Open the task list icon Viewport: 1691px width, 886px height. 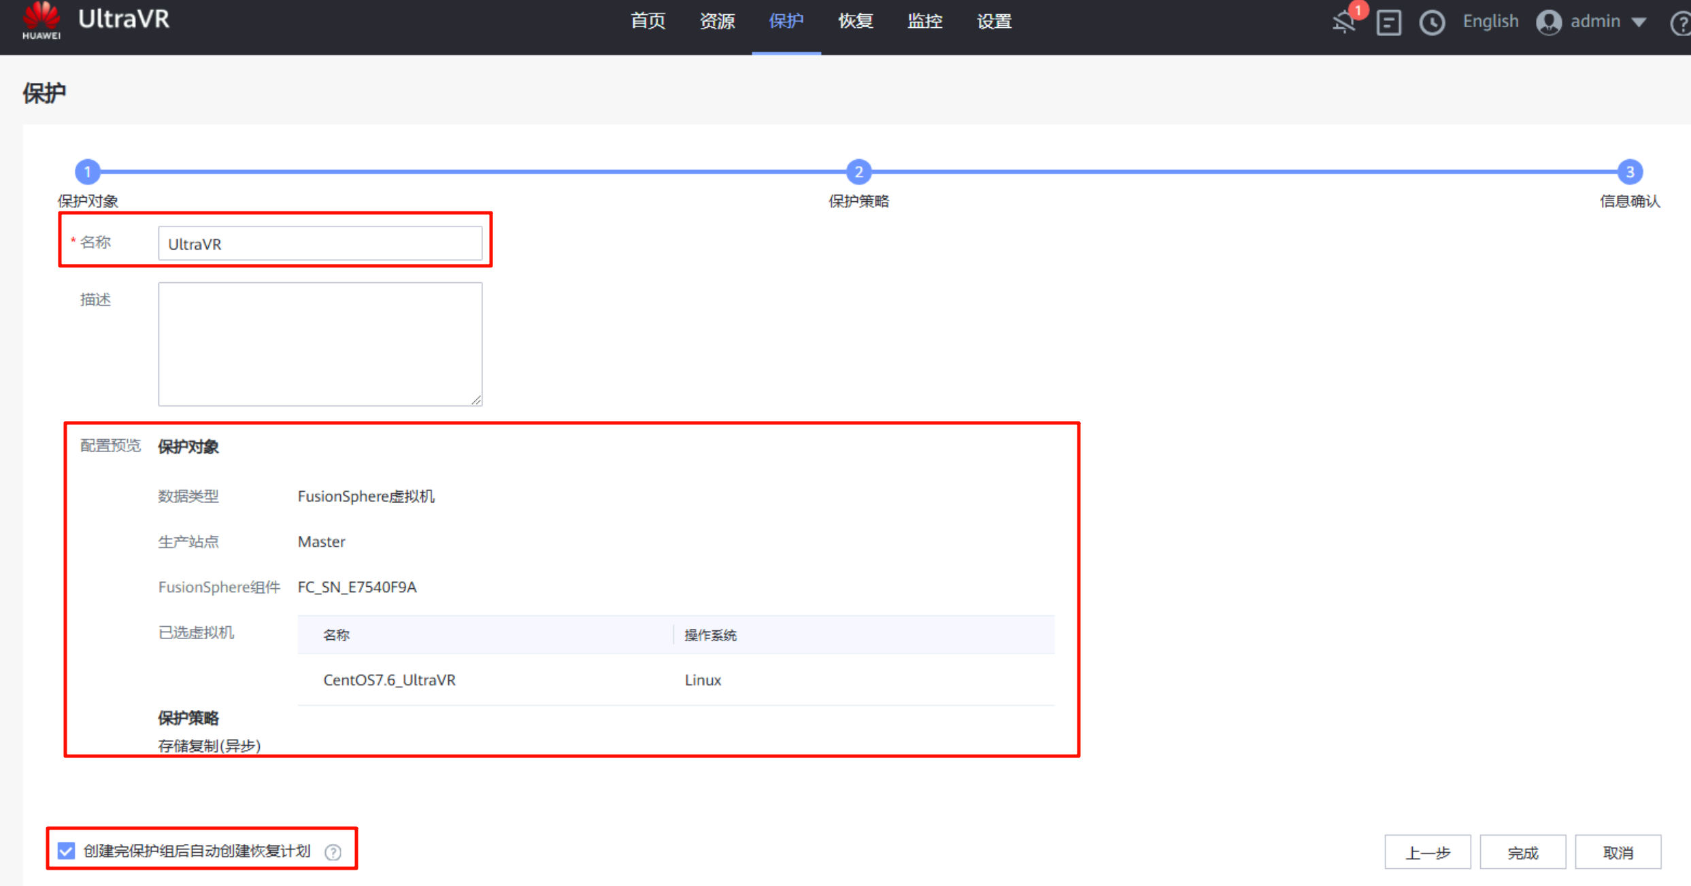pyautogui.click(x=1388, y=22)
